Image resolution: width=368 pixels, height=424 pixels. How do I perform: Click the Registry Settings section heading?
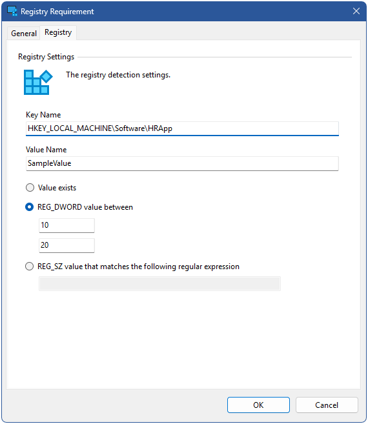point(46,57)
